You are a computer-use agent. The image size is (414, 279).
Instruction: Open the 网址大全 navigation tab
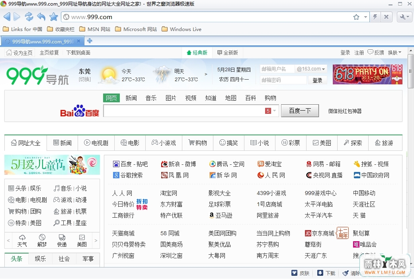25,143
